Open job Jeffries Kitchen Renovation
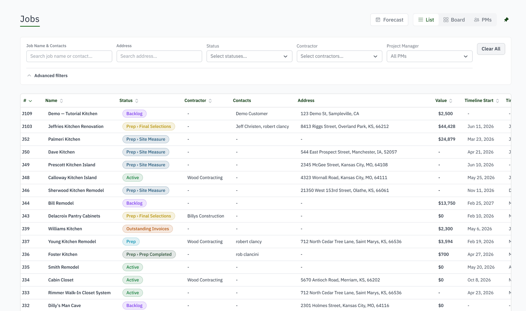 tap(76, 127)
